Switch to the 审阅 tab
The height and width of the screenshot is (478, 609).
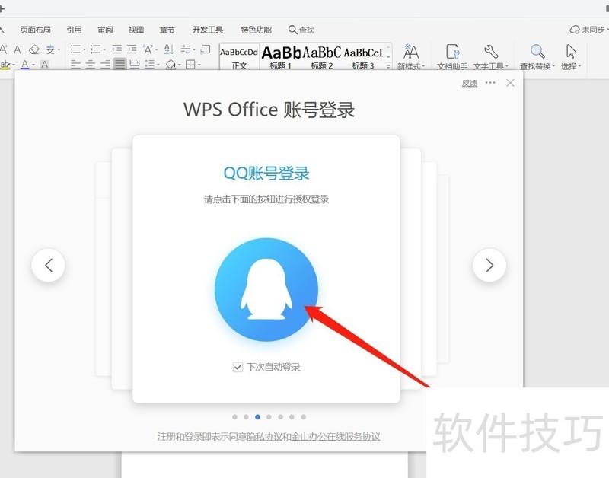(105, 30)
